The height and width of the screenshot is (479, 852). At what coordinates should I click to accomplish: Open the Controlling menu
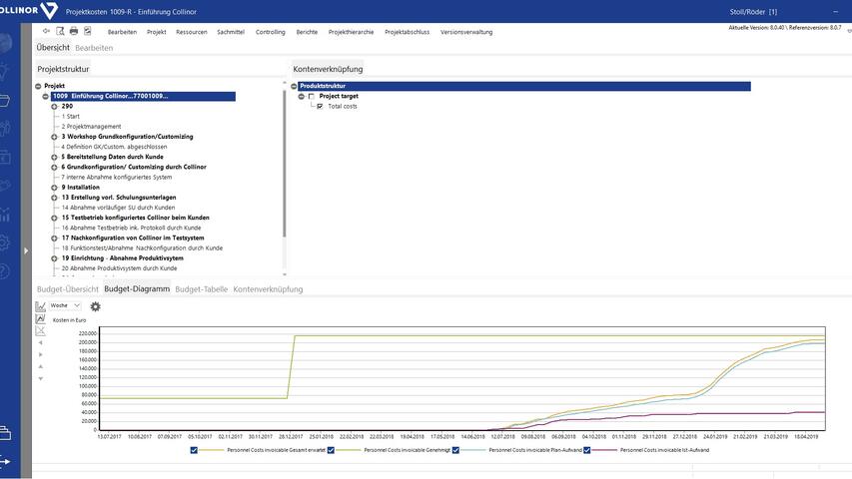coord(270,32)
